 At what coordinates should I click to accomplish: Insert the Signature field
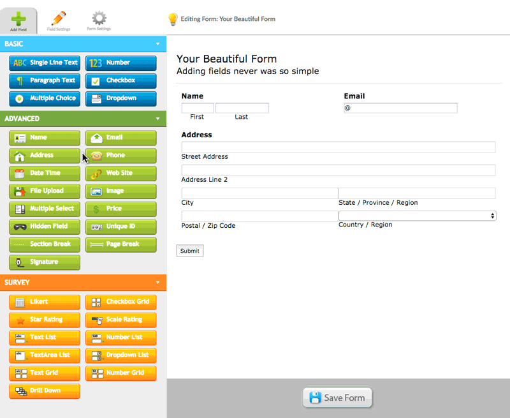point(45,262)
